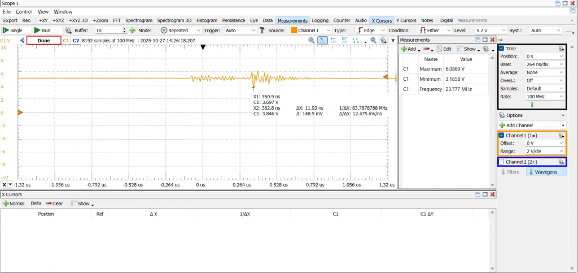Open Time settings gear icon
Screen dimensions: 578x273
[561, 49]
